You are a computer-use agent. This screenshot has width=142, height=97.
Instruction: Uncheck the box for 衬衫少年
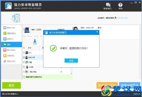pos(24,57)
